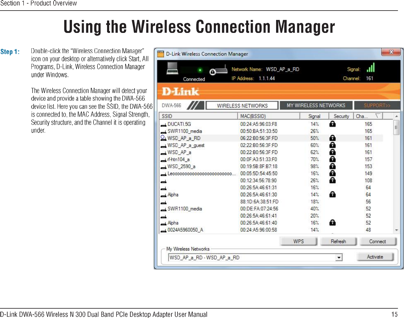This screenshot has height=318, width=404.
Task: Click scrollbar down arrow in network list
Action: [396, 230]
